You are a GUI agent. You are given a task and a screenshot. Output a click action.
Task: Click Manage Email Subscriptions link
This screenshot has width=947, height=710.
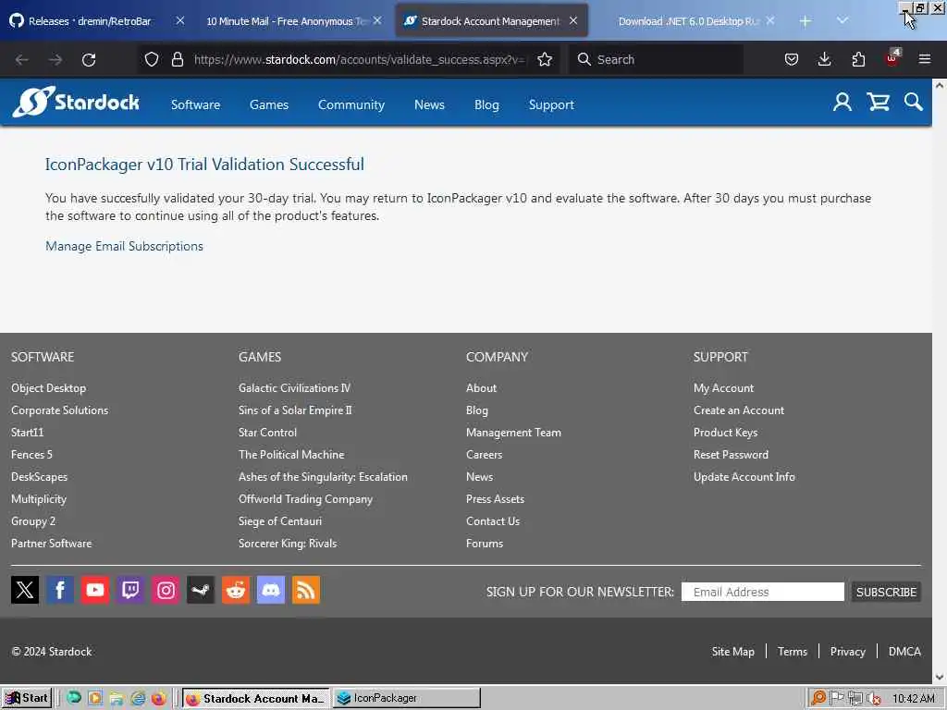[x=125, y=246]
